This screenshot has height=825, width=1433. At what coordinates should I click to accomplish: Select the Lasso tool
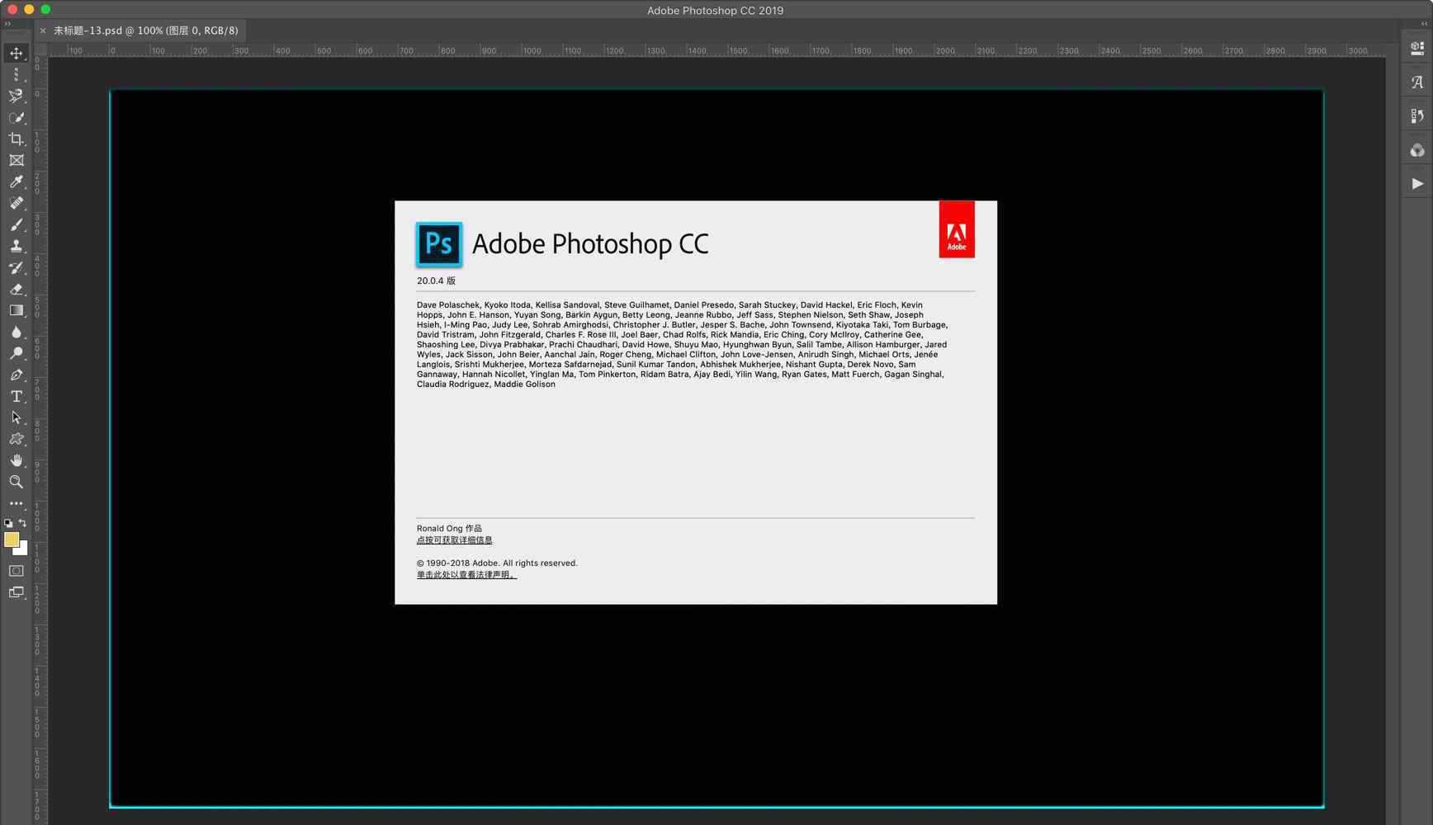pos(16,97)
